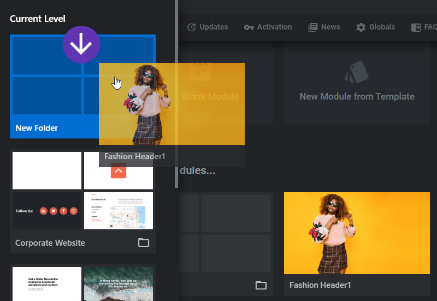The width and height of the screenshot is (437, 301).
Task: Click the ocean waves quote thumbnail
Action: click(x=119, y=283)
